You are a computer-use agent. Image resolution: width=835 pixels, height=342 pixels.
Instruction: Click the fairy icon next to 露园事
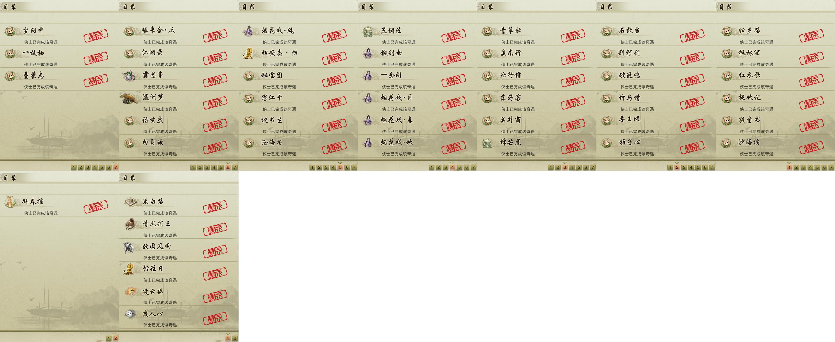(130, 75)
